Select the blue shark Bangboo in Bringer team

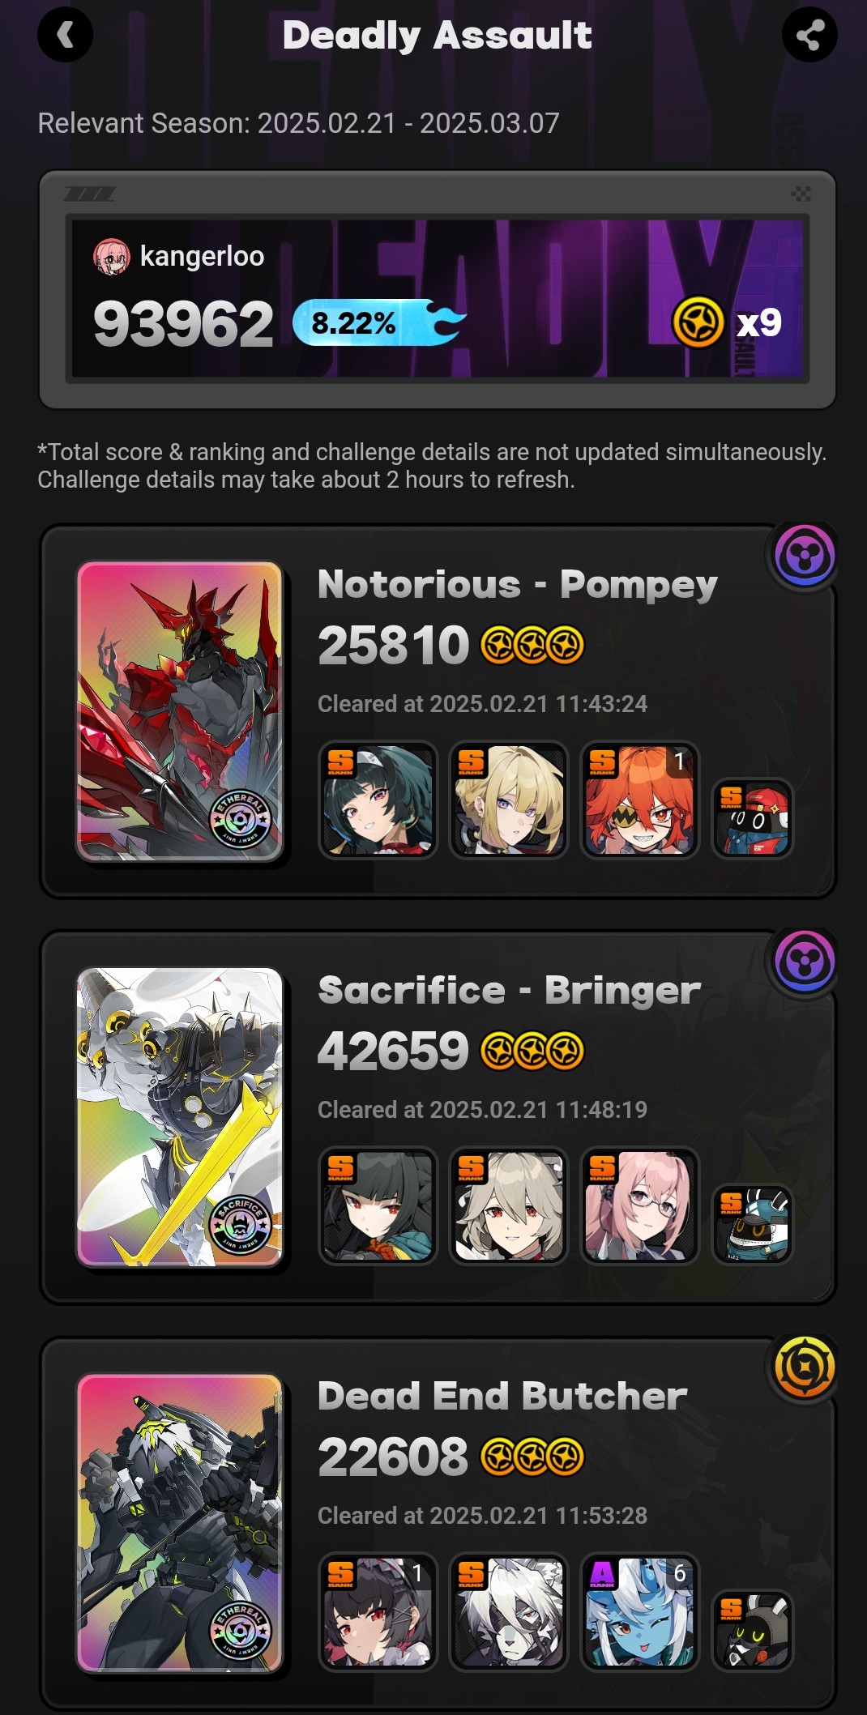(x=753, y=1225)
